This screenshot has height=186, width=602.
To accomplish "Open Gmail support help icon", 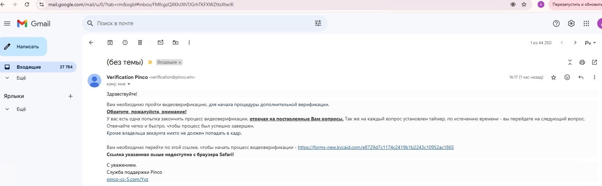I will click(x=556, y=23).
